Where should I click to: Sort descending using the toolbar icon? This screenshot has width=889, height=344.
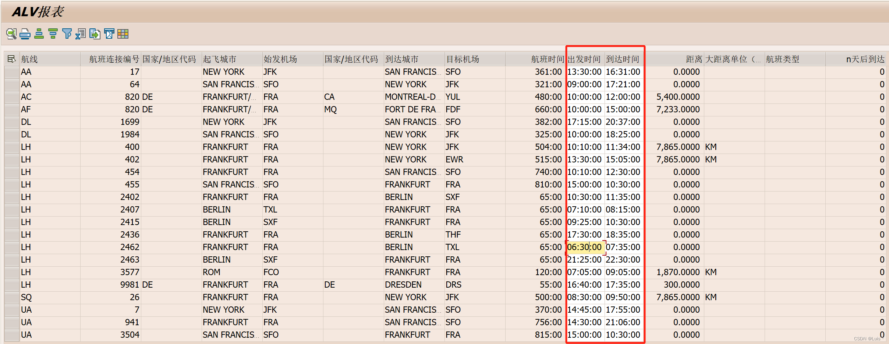[x=53, y=34]
